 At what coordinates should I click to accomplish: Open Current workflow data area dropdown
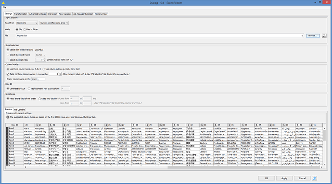(54, 23)
